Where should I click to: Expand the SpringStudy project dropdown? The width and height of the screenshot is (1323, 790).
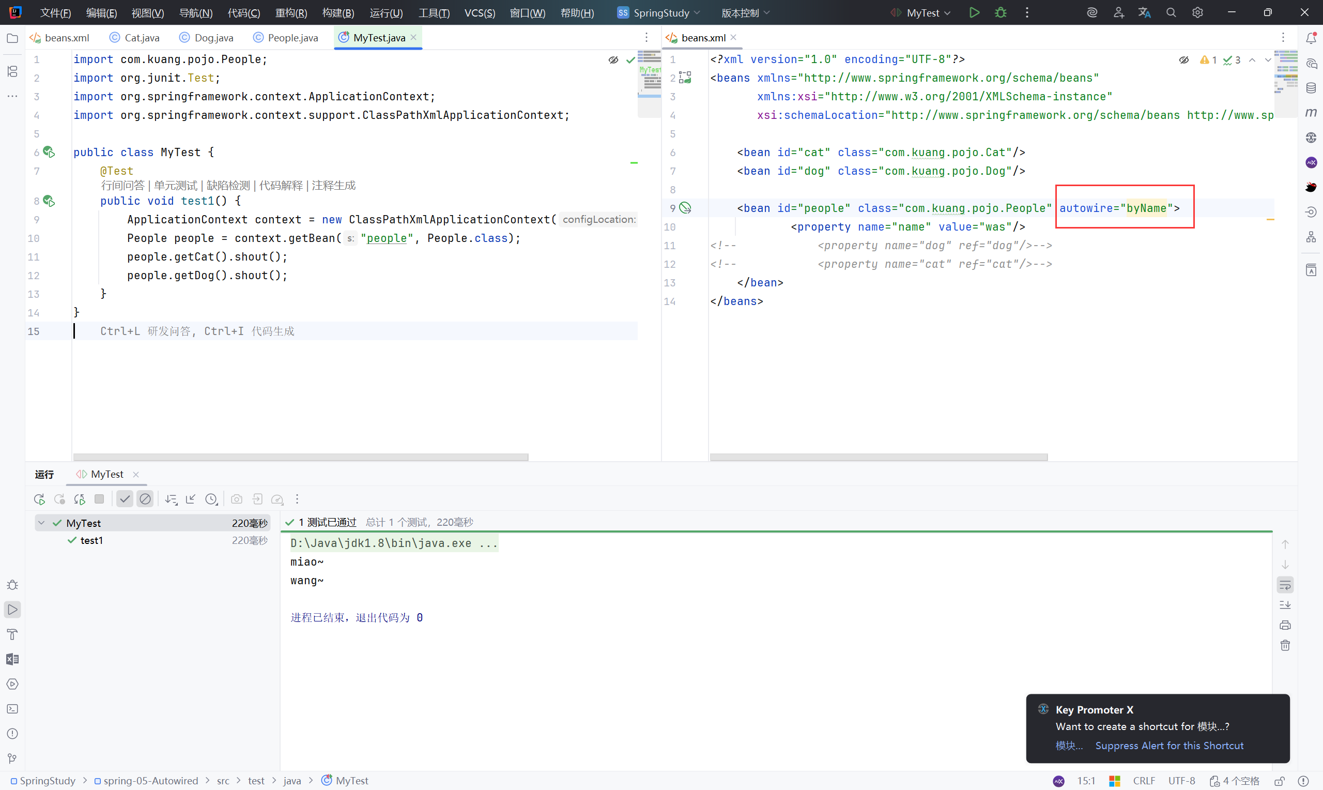pyautogui.click(x=659, y=13)
